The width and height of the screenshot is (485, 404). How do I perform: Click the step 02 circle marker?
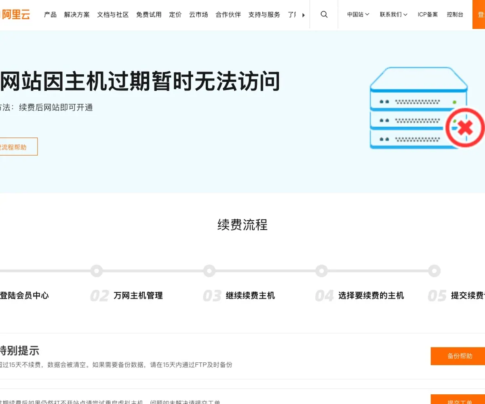click(96, 271)
